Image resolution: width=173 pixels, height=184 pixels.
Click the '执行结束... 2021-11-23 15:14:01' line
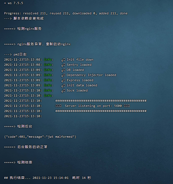(x=36, y=178)
